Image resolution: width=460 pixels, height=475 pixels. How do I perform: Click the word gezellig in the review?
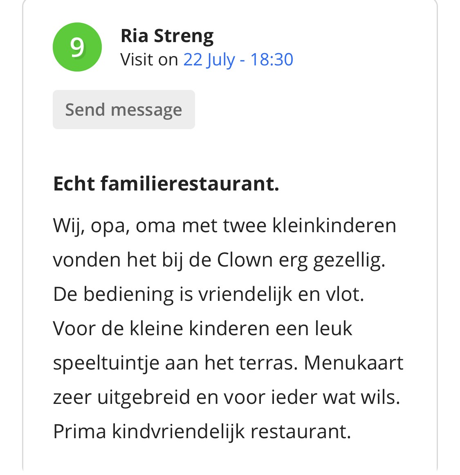(349, 261)
